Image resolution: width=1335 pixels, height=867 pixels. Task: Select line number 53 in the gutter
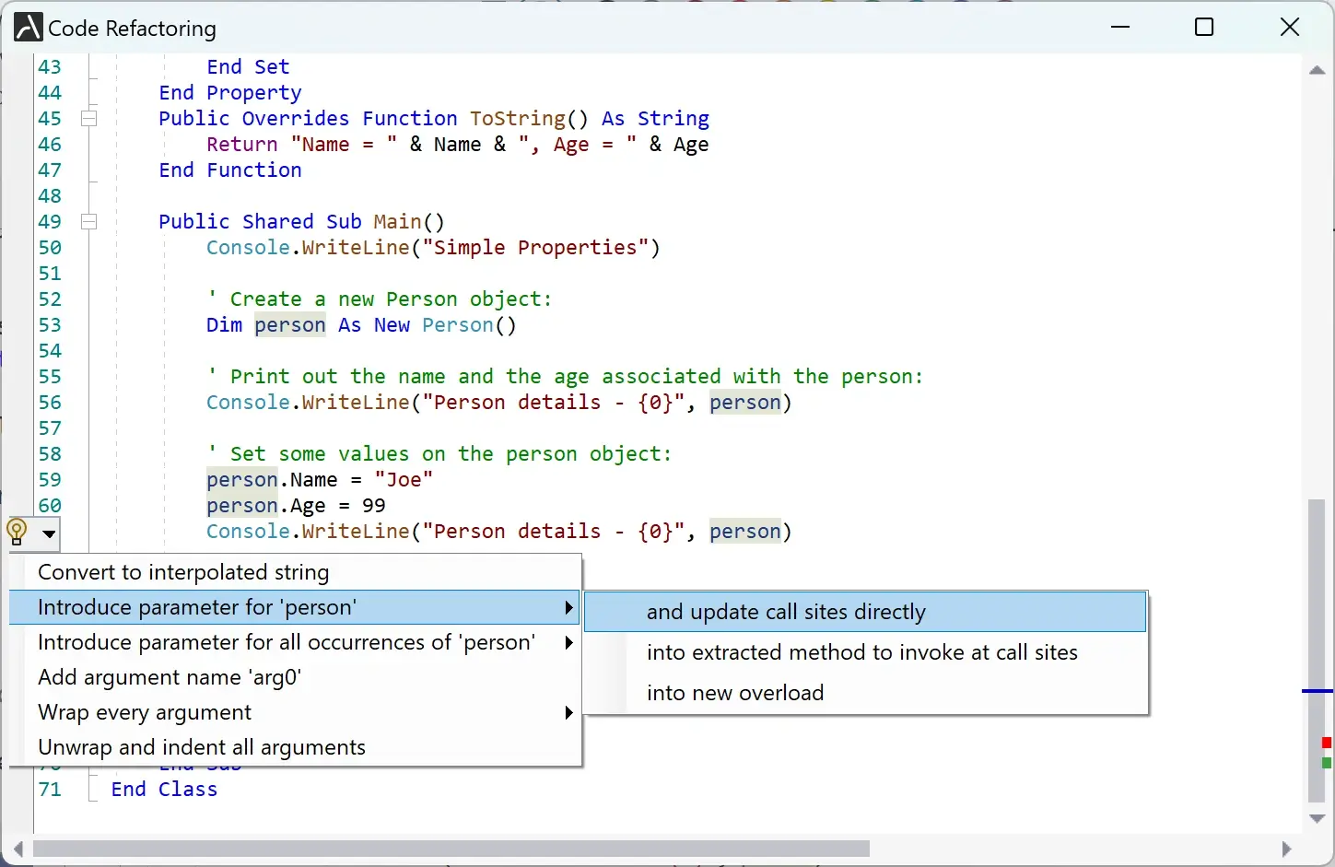click(51, 325)
